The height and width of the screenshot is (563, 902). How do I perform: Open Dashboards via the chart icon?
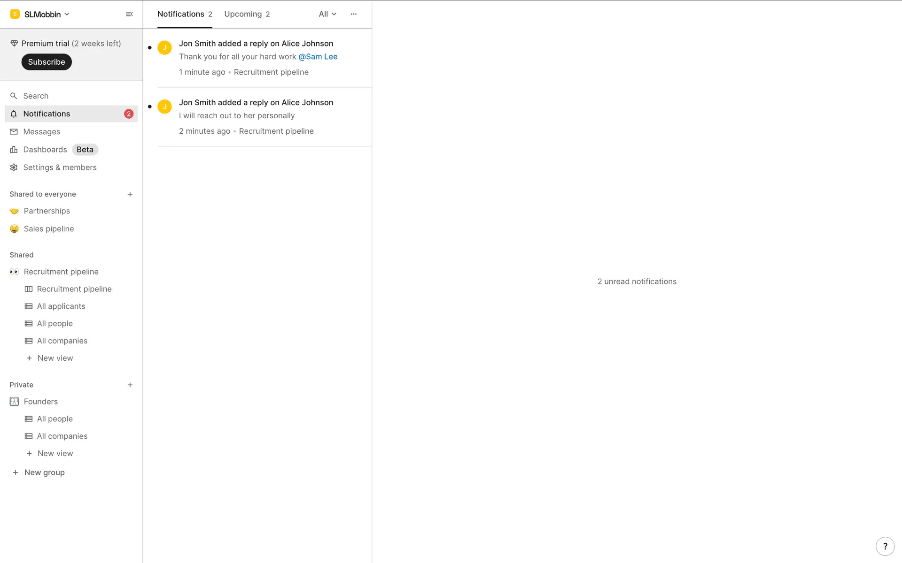point(14,150)
